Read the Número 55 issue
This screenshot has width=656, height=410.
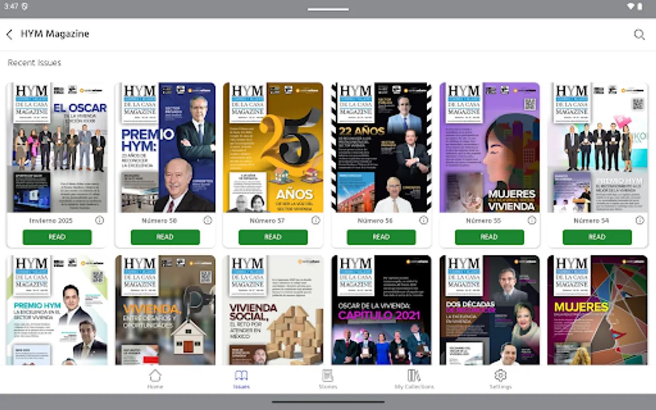(x=489, y=237)
